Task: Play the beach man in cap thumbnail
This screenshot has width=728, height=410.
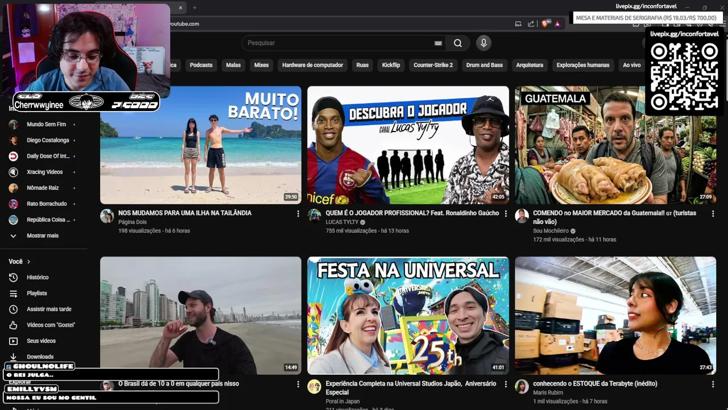Action: point(201,315)
